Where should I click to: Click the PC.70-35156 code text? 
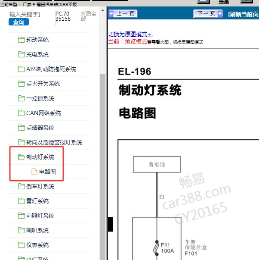click(x=63, y=16)
